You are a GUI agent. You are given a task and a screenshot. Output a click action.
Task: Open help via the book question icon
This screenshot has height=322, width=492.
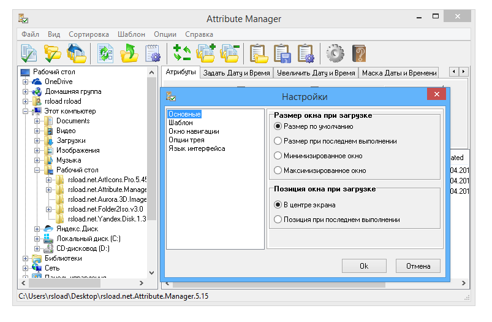click(x=359, y=53)
